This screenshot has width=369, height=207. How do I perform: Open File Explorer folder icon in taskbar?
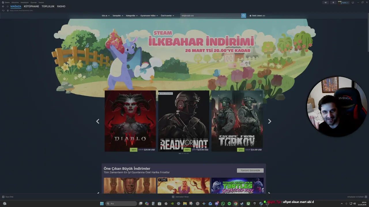(x=185, y=204)
